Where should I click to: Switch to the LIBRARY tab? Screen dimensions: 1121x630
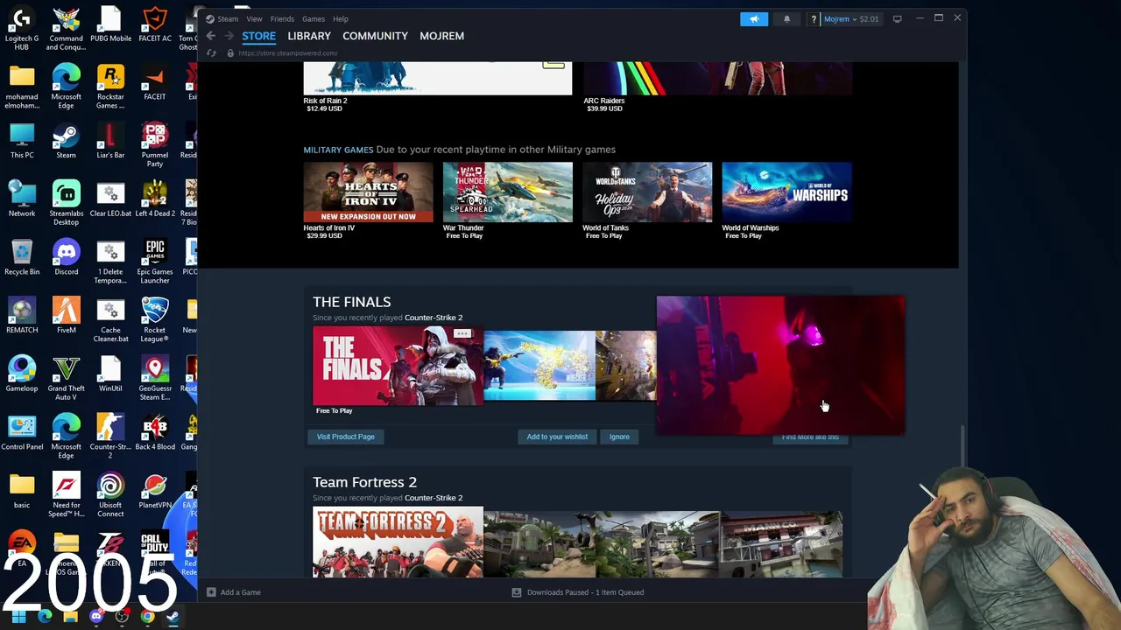309,36
